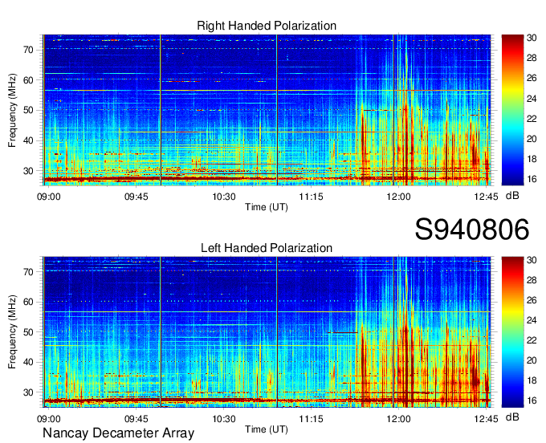Click the 26 dB value on top colorbar
Image resolution: width=546 pixels, height=443 pixels.
click(532, 79)
